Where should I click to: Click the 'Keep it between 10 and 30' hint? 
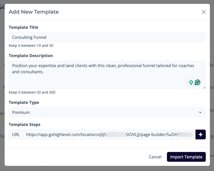pos(31,46)
